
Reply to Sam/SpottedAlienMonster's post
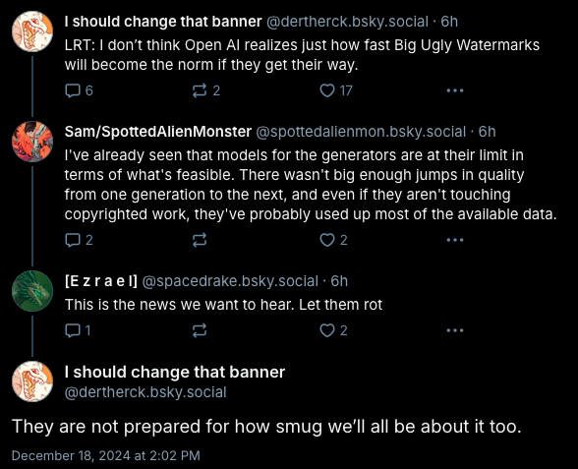tap(79, 240)
